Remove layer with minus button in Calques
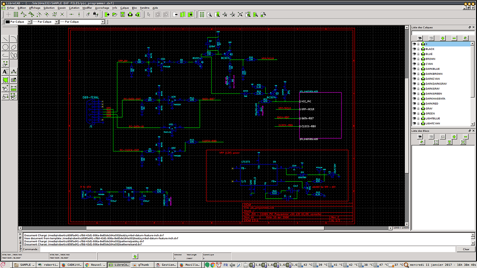This screenshot has height=268, width=477. [454, 38]
